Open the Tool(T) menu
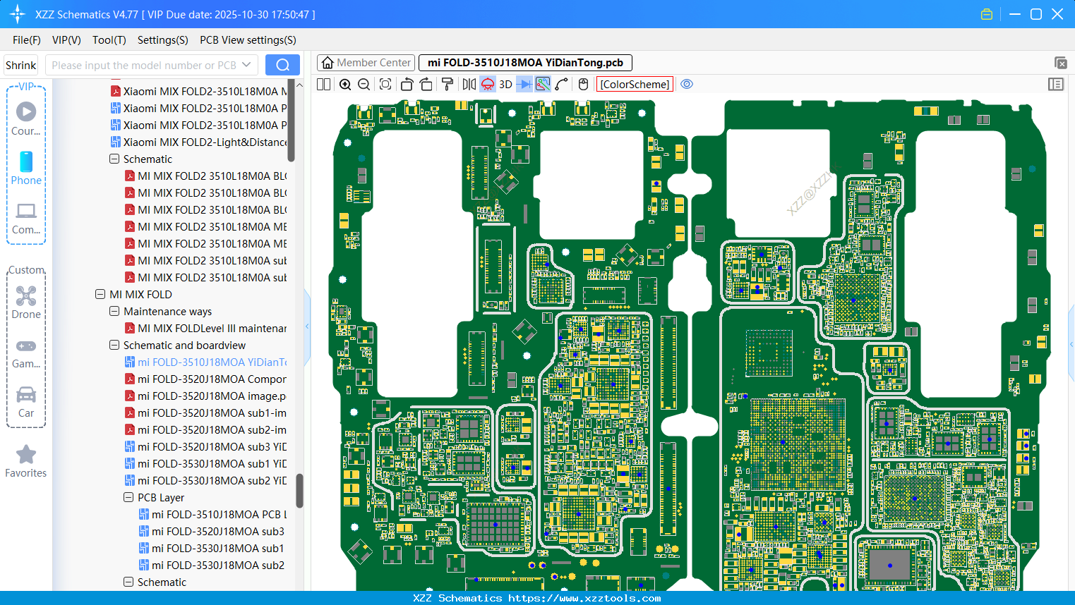This screenshot has height=605, width=1075. (x=109, y=40)
